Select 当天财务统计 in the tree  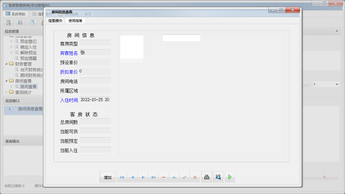coord(31,70)
